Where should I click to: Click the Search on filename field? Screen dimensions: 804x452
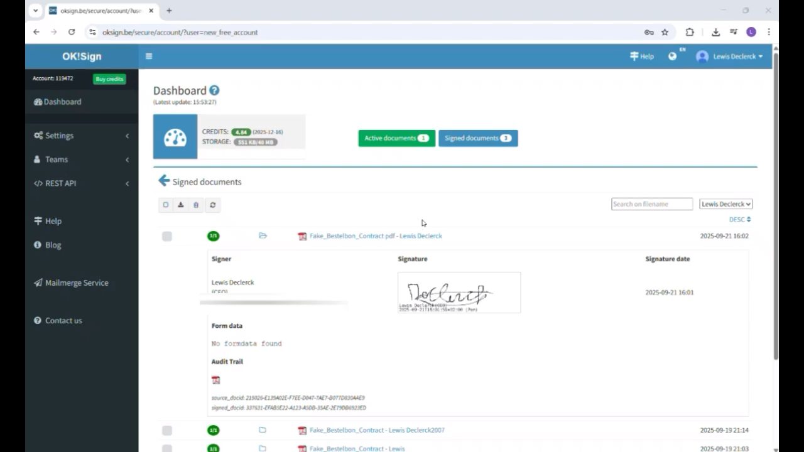point(651,204)
